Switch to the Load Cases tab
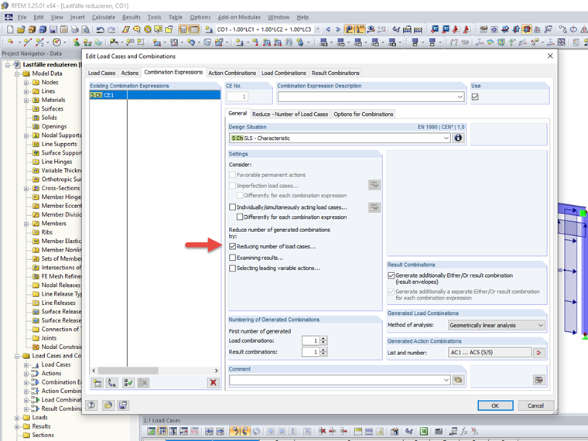The image size is (588, 441). tap(101, 73)
